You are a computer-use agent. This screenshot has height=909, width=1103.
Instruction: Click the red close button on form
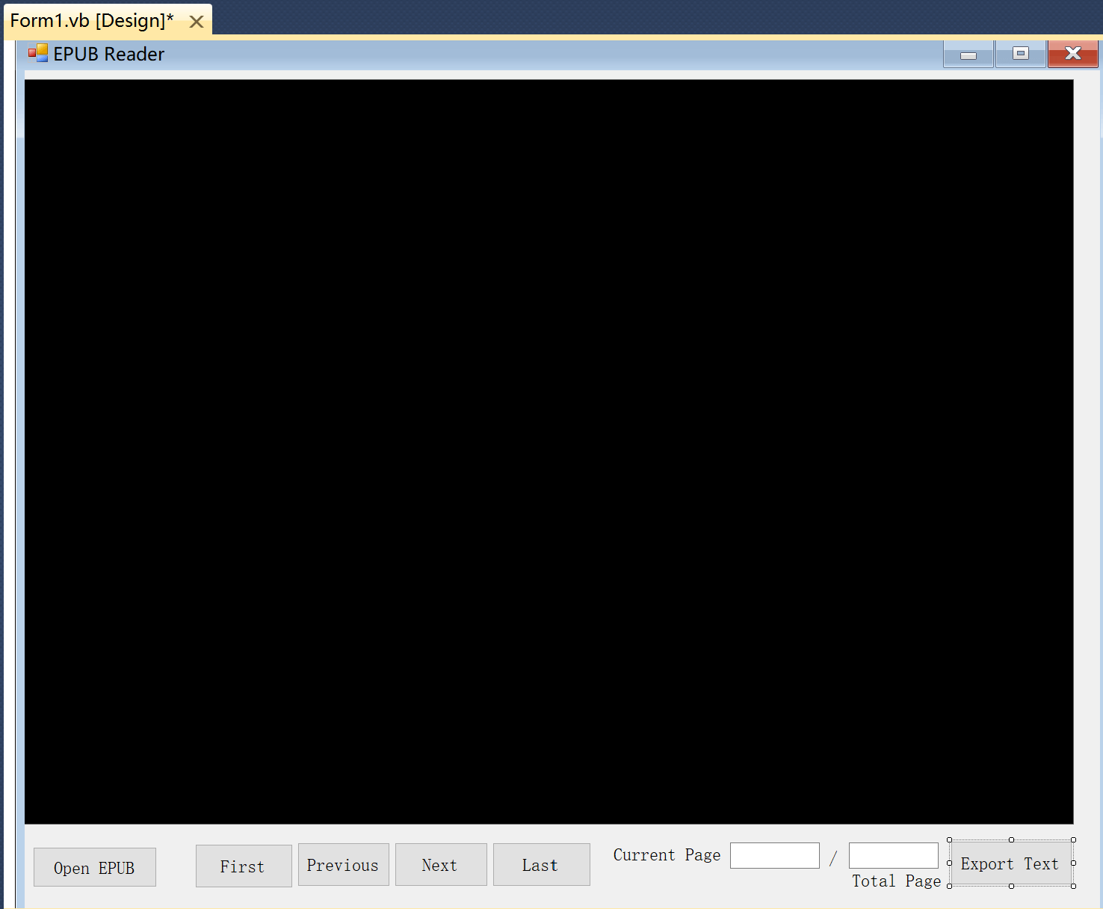point(1072,54)
